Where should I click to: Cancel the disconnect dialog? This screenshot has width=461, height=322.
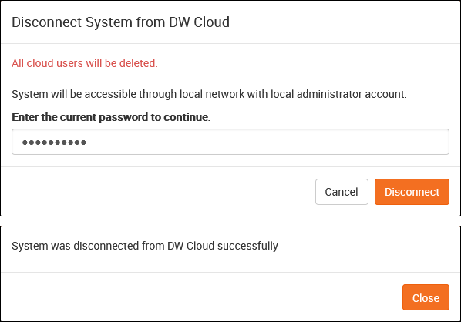click(342, 192)
